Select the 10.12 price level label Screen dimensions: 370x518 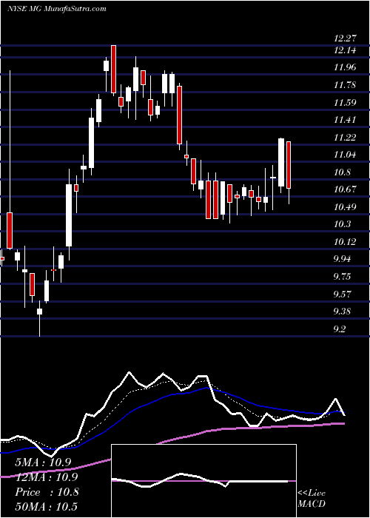tap(346, 242)
